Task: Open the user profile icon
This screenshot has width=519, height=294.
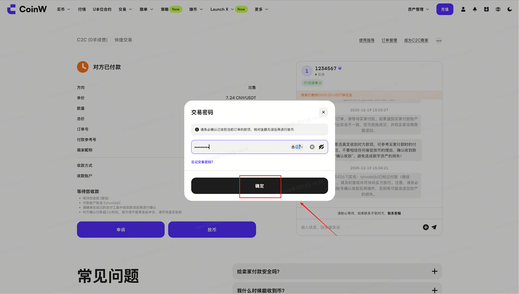Action: pos(463,9)
